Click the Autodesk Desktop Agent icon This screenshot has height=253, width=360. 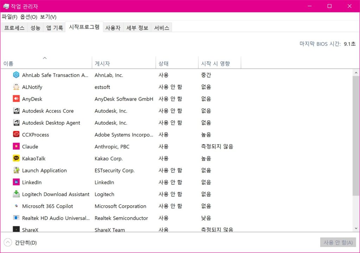(x=16, y=123)
